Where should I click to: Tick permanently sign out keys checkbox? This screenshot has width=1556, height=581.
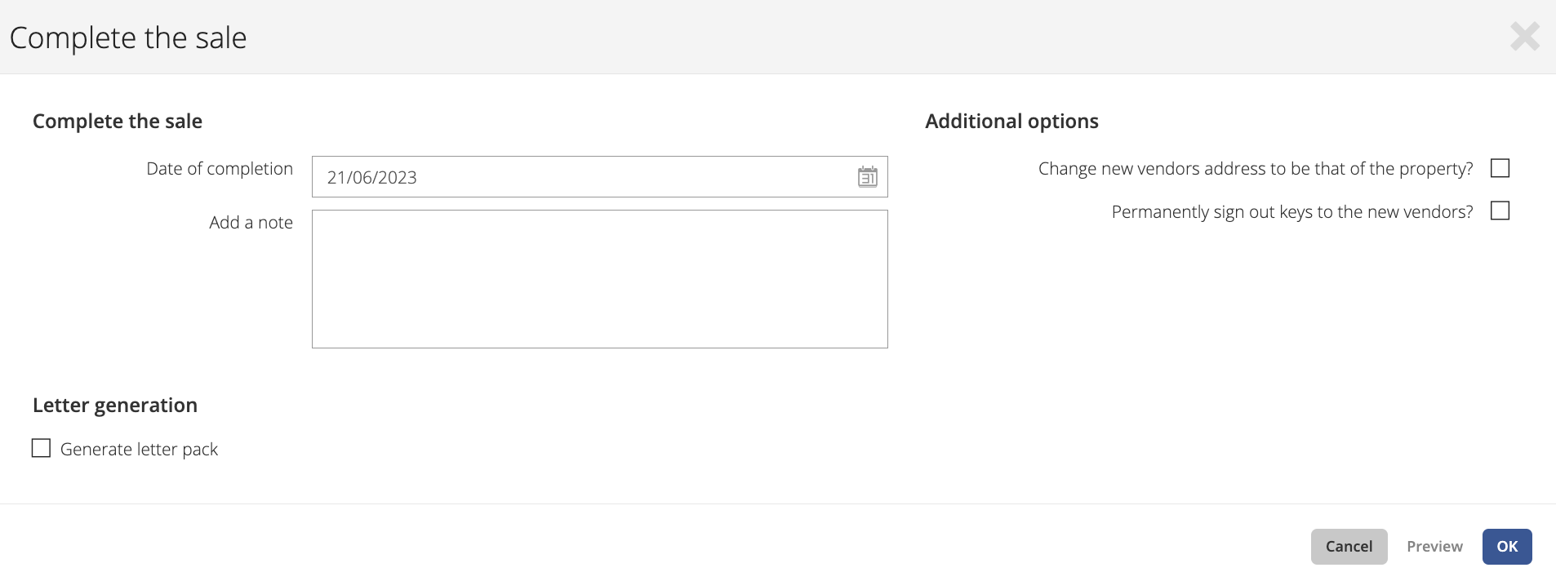[x=1500, y=211]
